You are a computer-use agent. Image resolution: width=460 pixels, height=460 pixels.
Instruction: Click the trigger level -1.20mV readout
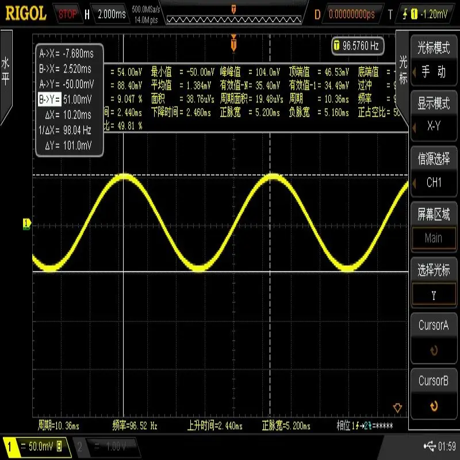coord(434,14)
